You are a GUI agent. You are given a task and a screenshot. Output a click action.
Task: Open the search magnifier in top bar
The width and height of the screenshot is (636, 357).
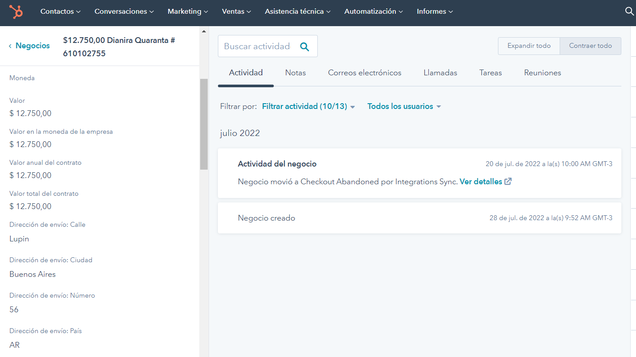point(629,12)
